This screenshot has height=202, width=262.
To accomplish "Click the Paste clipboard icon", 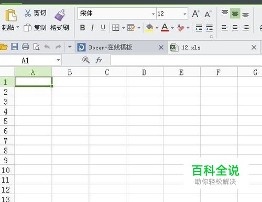I will (11, 15).
